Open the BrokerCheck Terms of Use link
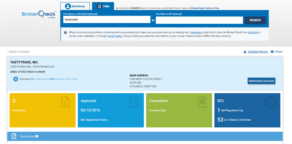 click(x=205, y=8)
